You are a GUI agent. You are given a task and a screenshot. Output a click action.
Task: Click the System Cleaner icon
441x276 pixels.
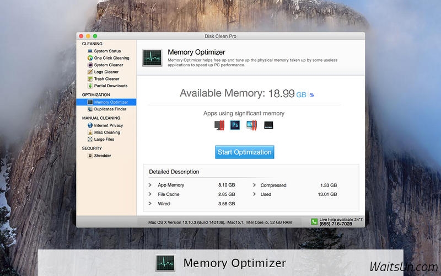tap(90, 65)
